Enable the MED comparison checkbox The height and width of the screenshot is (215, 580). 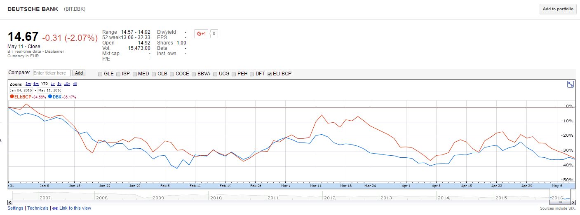[x=134, y=74]
